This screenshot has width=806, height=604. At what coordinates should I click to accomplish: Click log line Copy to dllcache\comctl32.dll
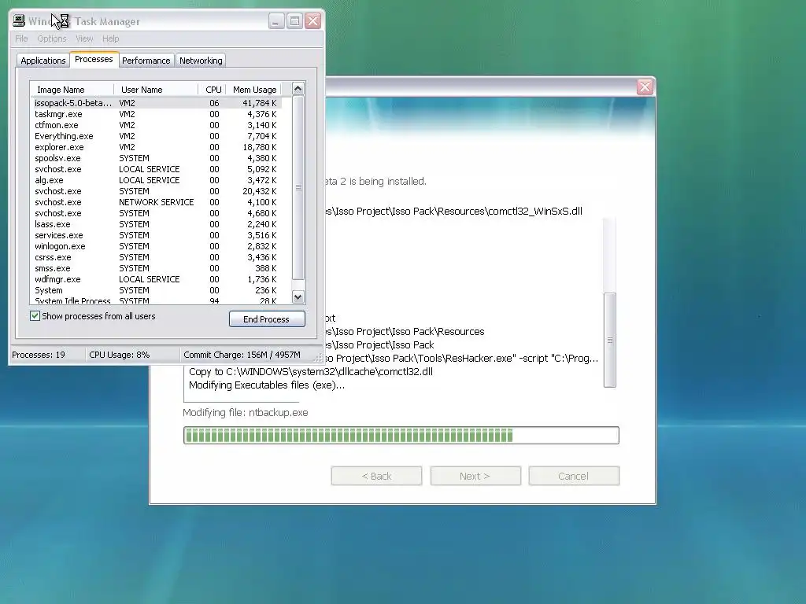310,372
